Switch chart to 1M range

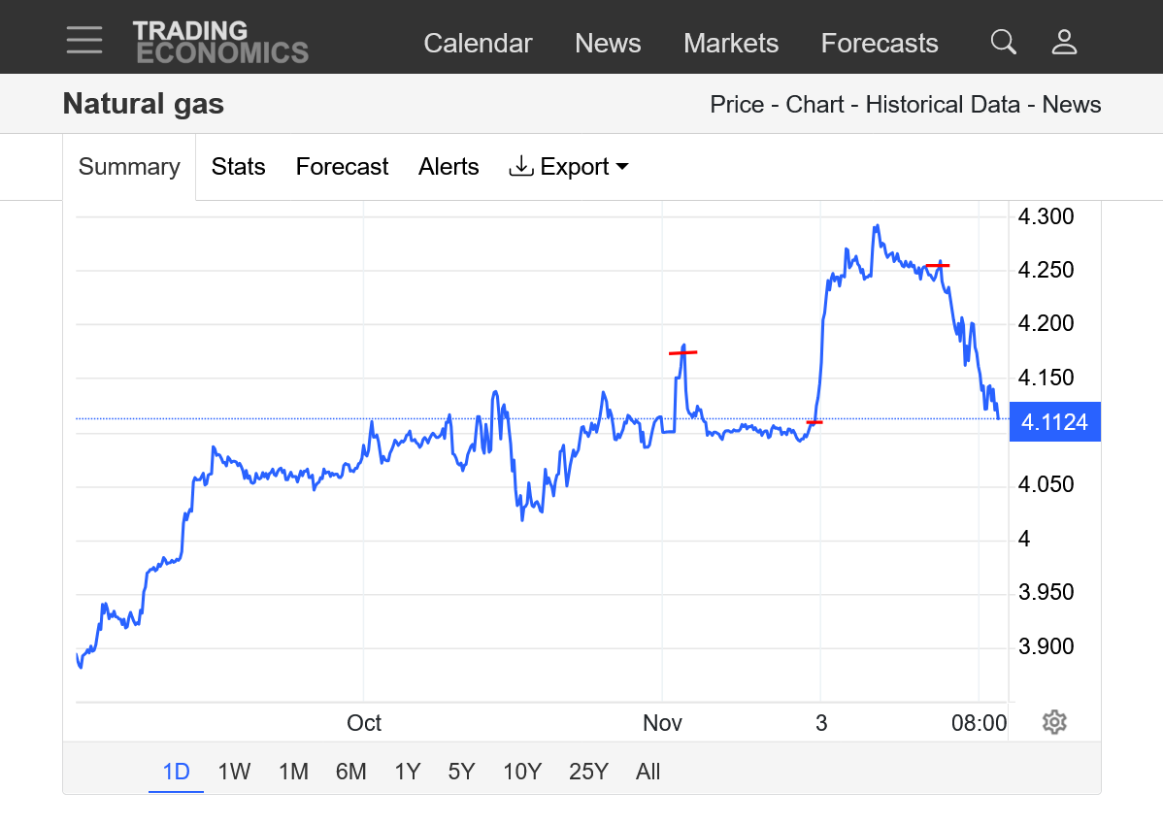293,772
